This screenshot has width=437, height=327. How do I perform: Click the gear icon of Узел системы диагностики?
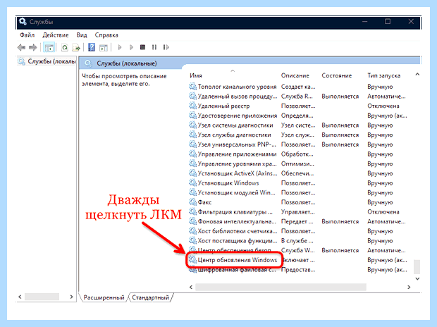pos(192,125)
